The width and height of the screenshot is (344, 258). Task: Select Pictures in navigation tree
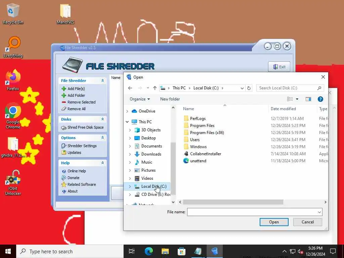coord(148,170)
